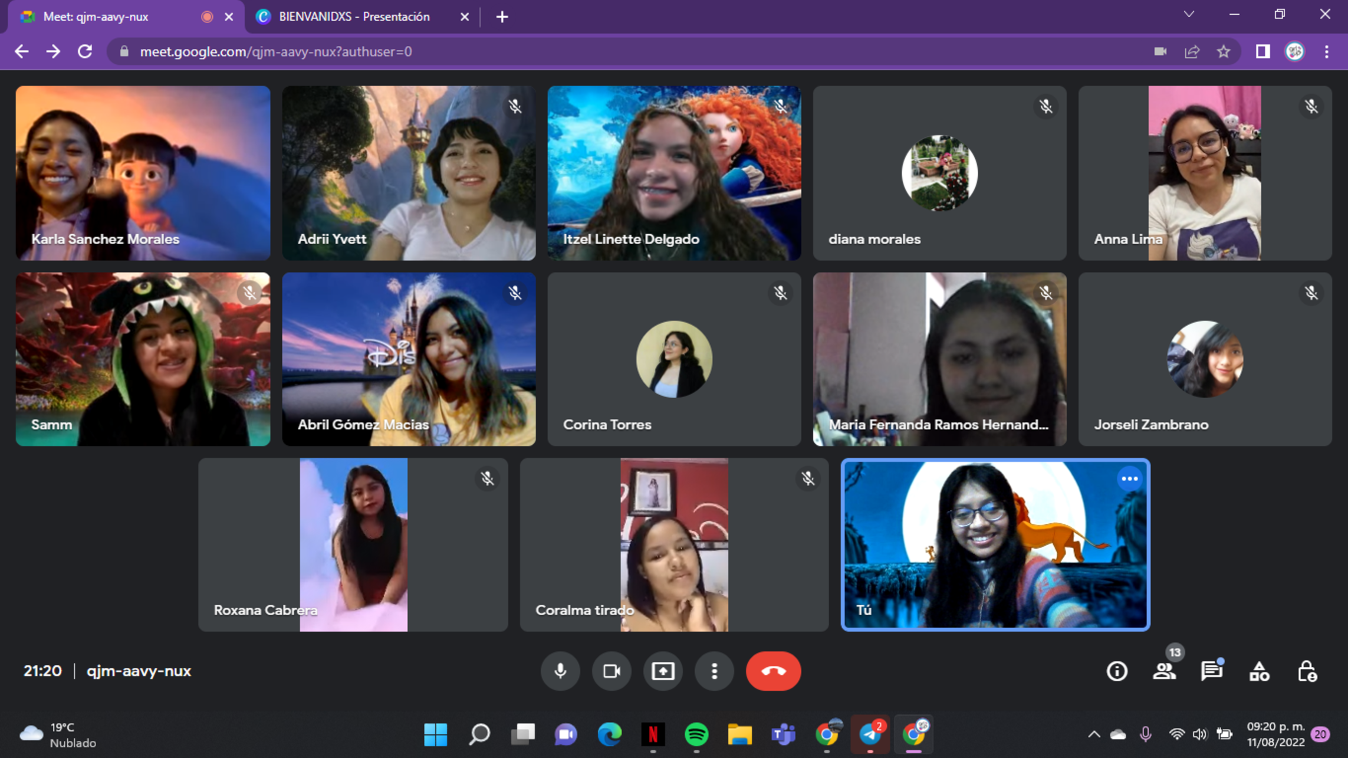Hang up with red leave-call button

tap(773, 671)
